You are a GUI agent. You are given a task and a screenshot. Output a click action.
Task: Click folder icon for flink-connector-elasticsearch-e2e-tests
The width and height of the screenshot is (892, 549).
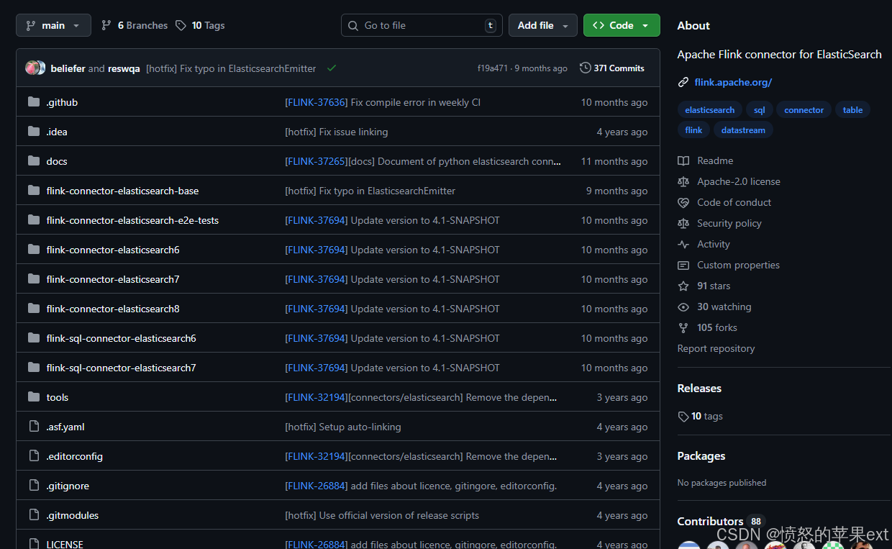34,220
